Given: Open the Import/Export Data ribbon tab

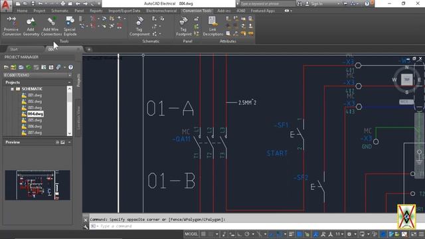Looking at the screenshot, I should (x=124, y=11).
